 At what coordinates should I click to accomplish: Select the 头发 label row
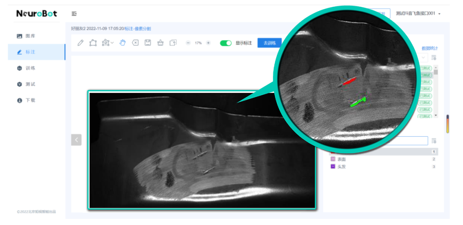(x=384, y=167)
